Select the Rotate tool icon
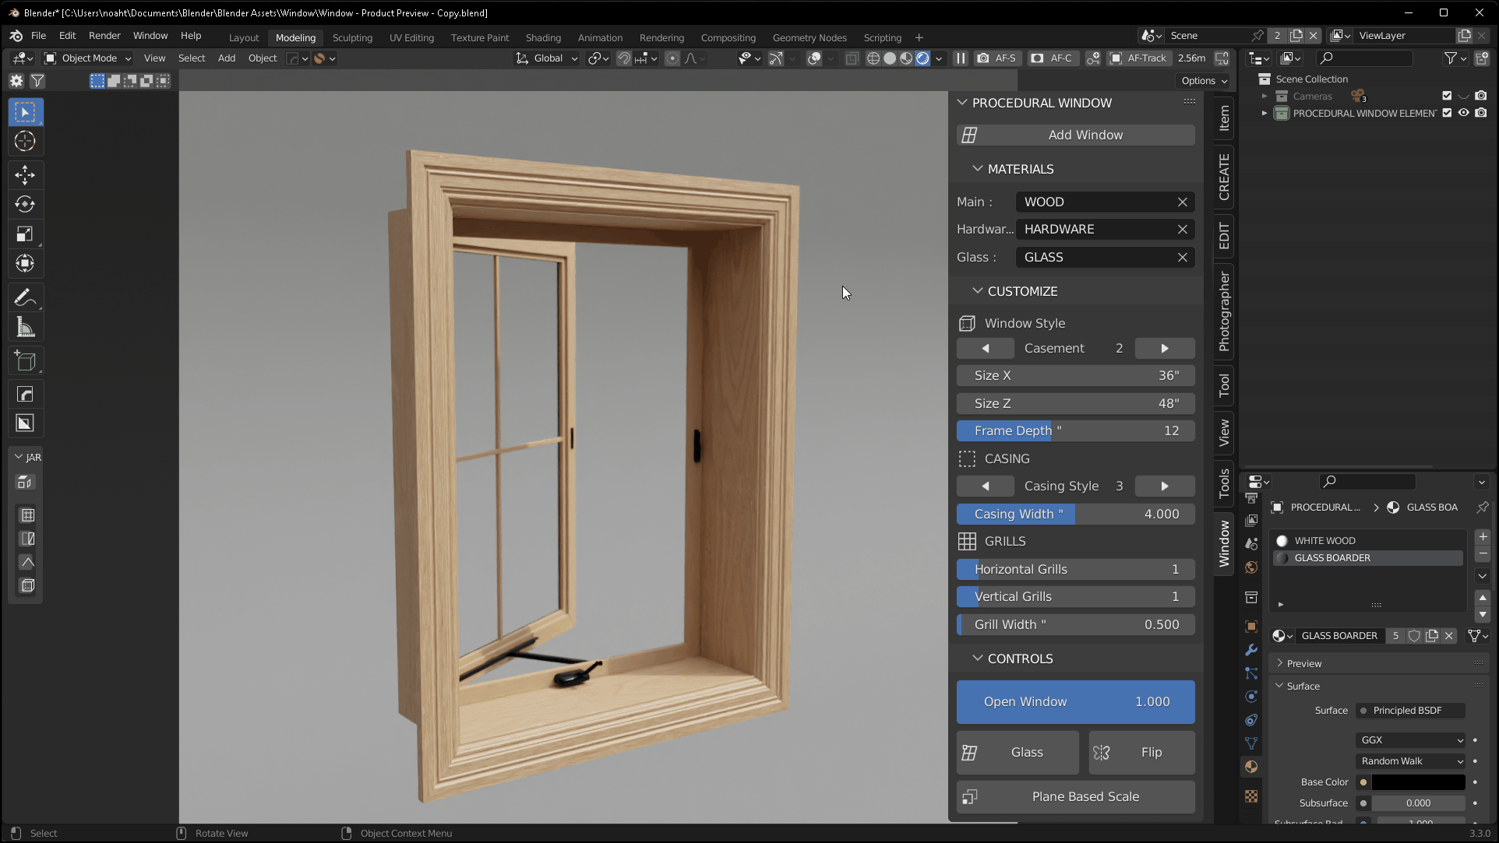Screen dimensions: 1499x843 point(25,204)
